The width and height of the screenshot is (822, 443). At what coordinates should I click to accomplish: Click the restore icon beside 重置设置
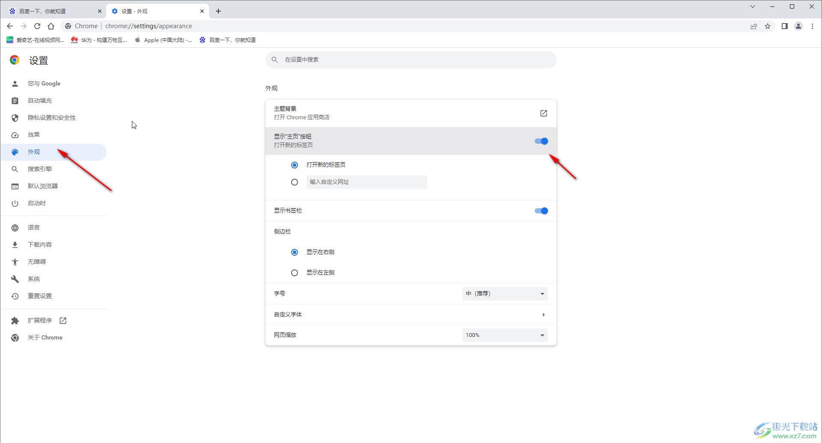[x=15, y=296]
